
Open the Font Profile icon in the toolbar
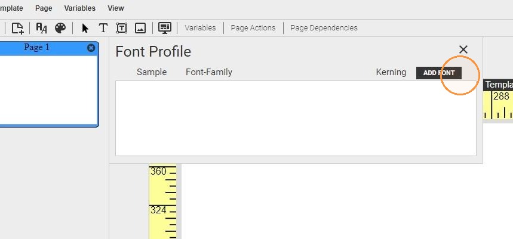pyautogui.click(x=42, y=28)
